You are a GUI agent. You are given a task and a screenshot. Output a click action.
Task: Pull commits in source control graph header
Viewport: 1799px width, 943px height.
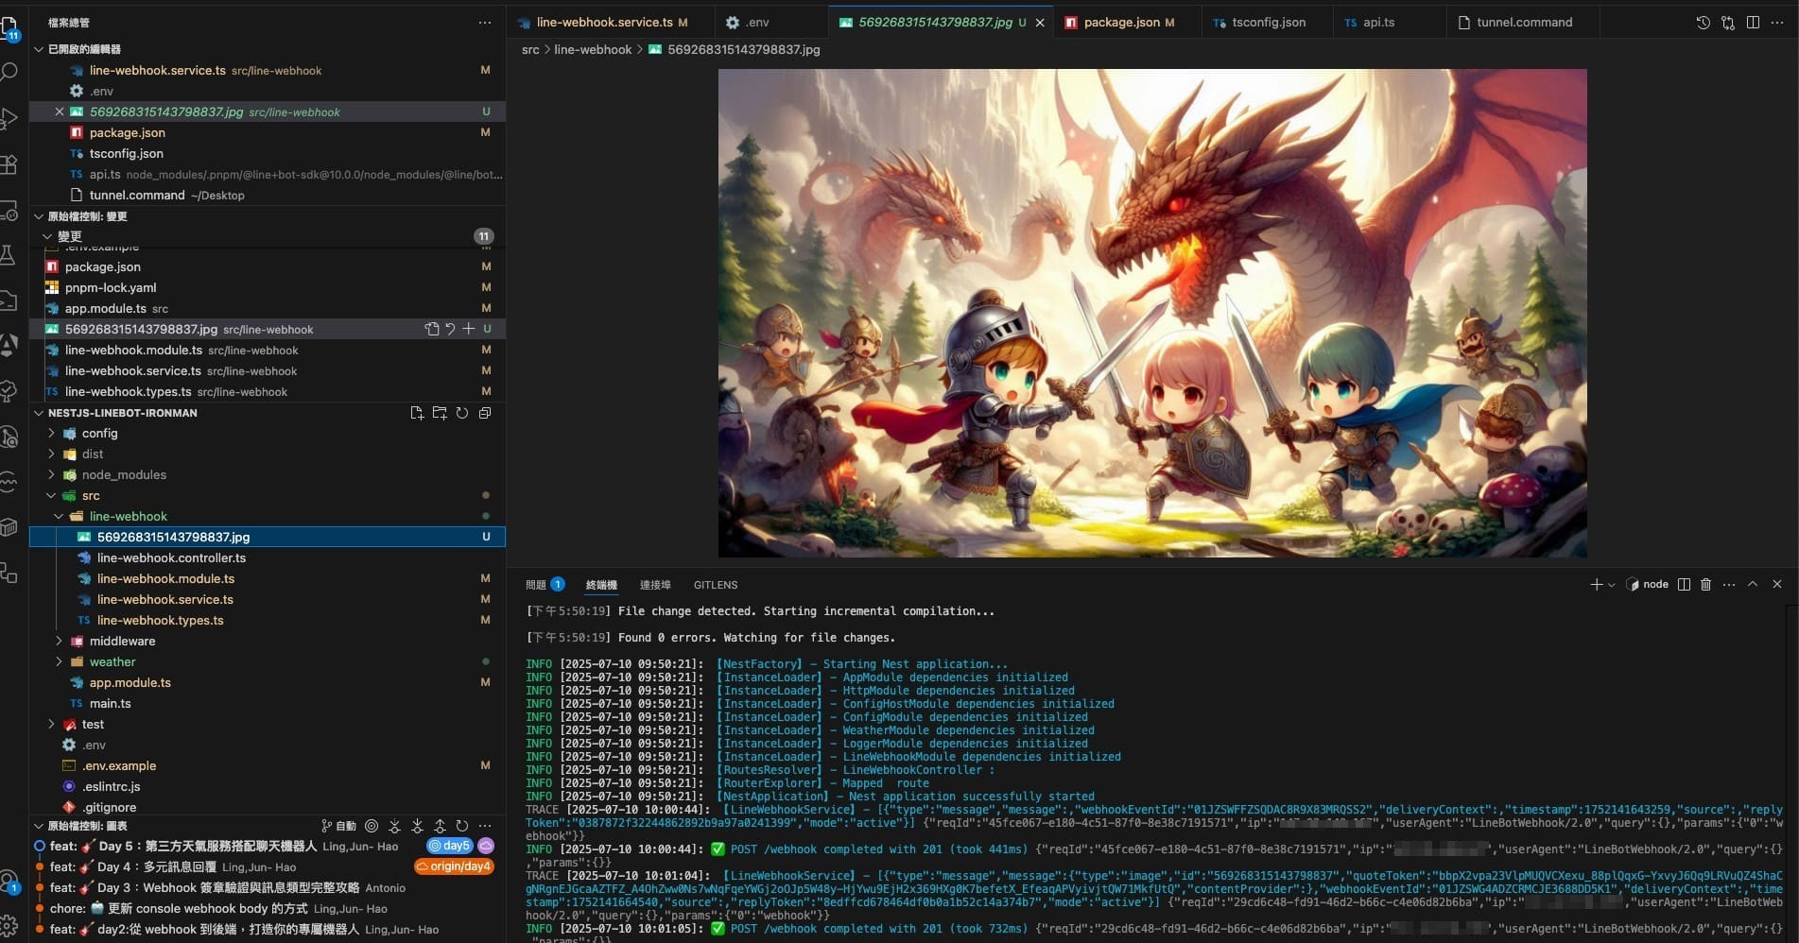[417, 826]
